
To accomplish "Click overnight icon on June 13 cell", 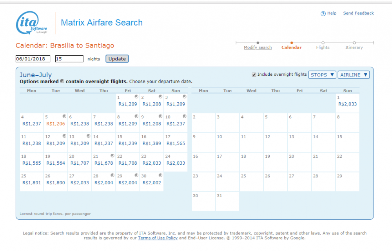I will [x=88, y=136].
